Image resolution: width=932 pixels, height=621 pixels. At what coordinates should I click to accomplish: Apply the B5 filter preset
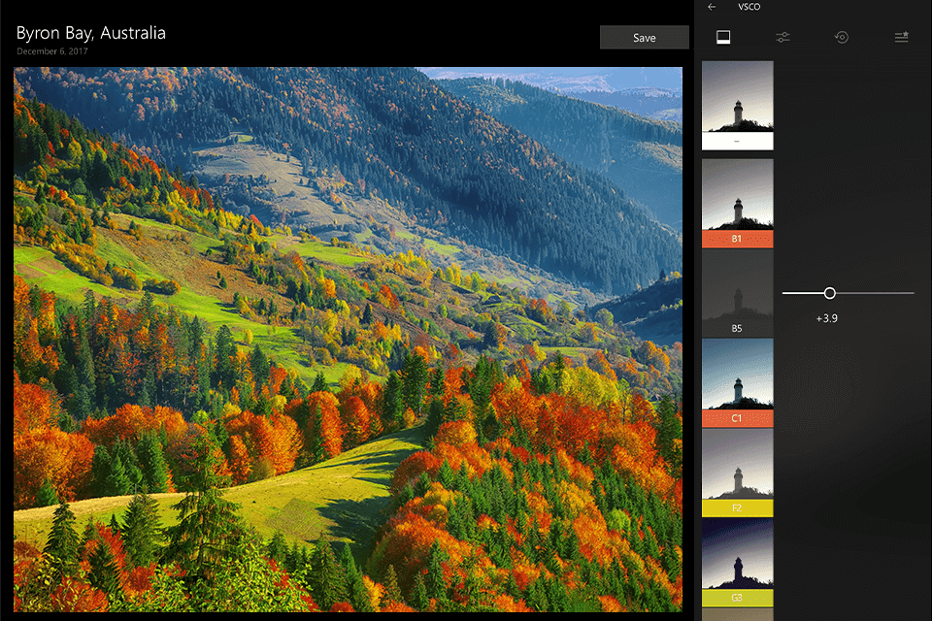(737, 291)
